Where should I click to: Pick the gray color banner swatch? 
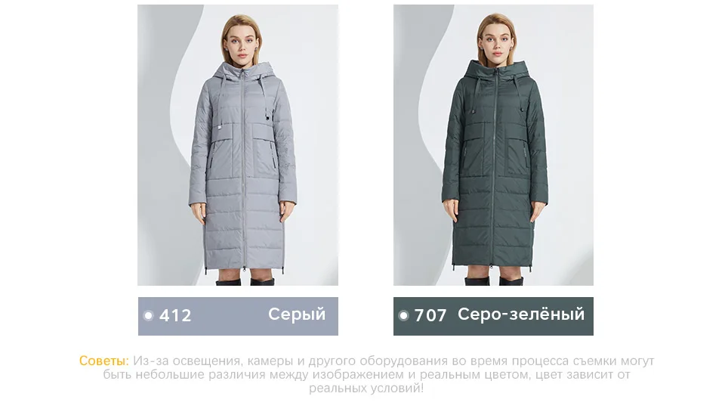[238, 317]
